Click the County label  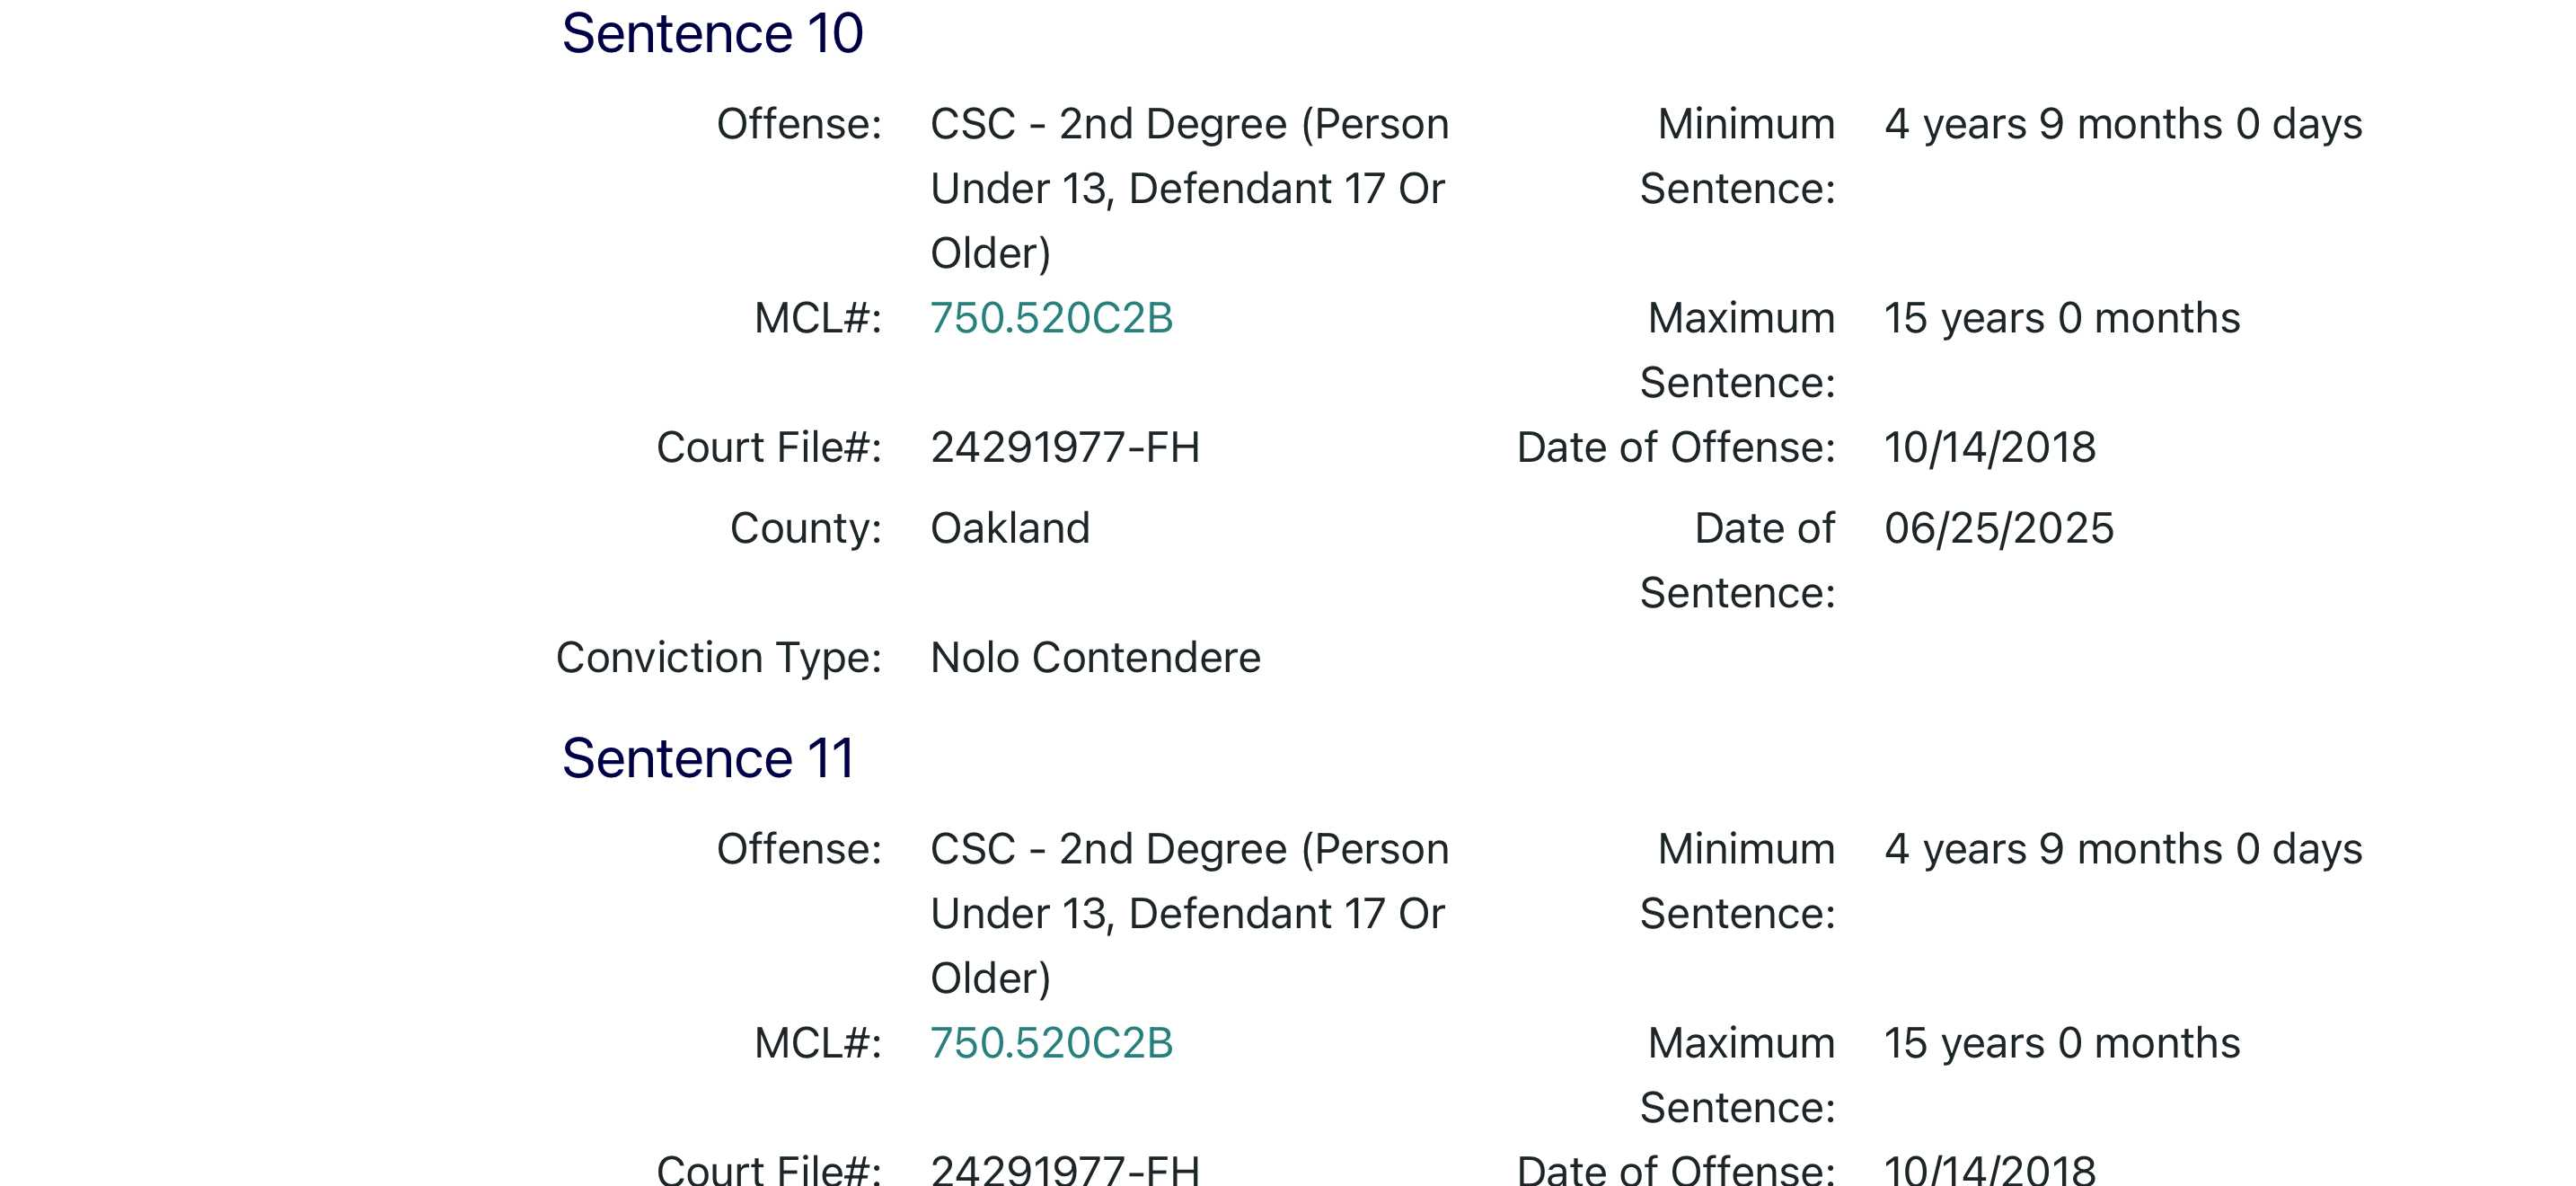pyautogui.click(x=806, y=528)
